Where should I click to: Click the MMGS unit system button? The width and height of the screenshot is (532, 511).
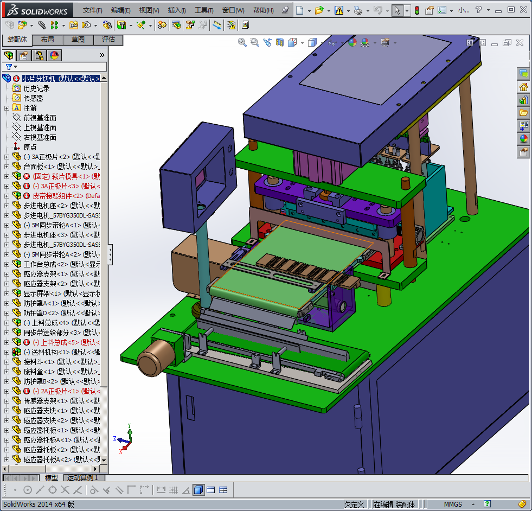[x=453, y=504]
